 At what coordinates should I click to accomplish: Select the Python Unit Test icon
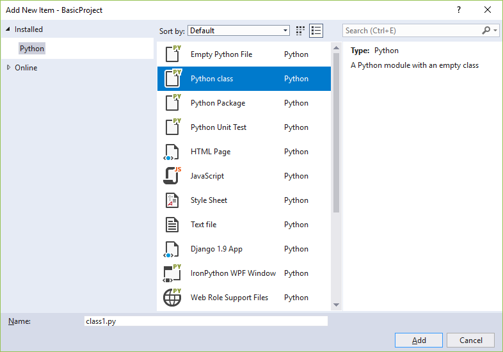click(172, 127)
